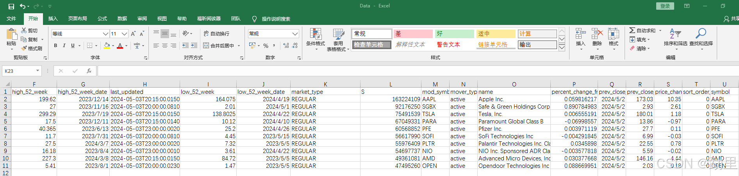Apply the 检查单元格 cell style
Image resolution: width=739 pixels, height=176 pixels.
(371, 44)
